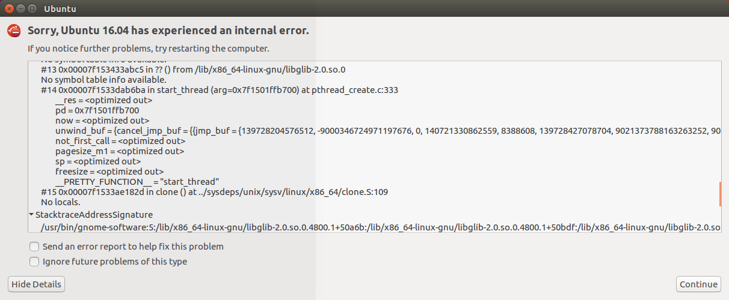Close the Ubuntu error dialog window
Image resolution: width=729 pixels, height=300 pixels.
pyautogui.click(x=10, y=8)
